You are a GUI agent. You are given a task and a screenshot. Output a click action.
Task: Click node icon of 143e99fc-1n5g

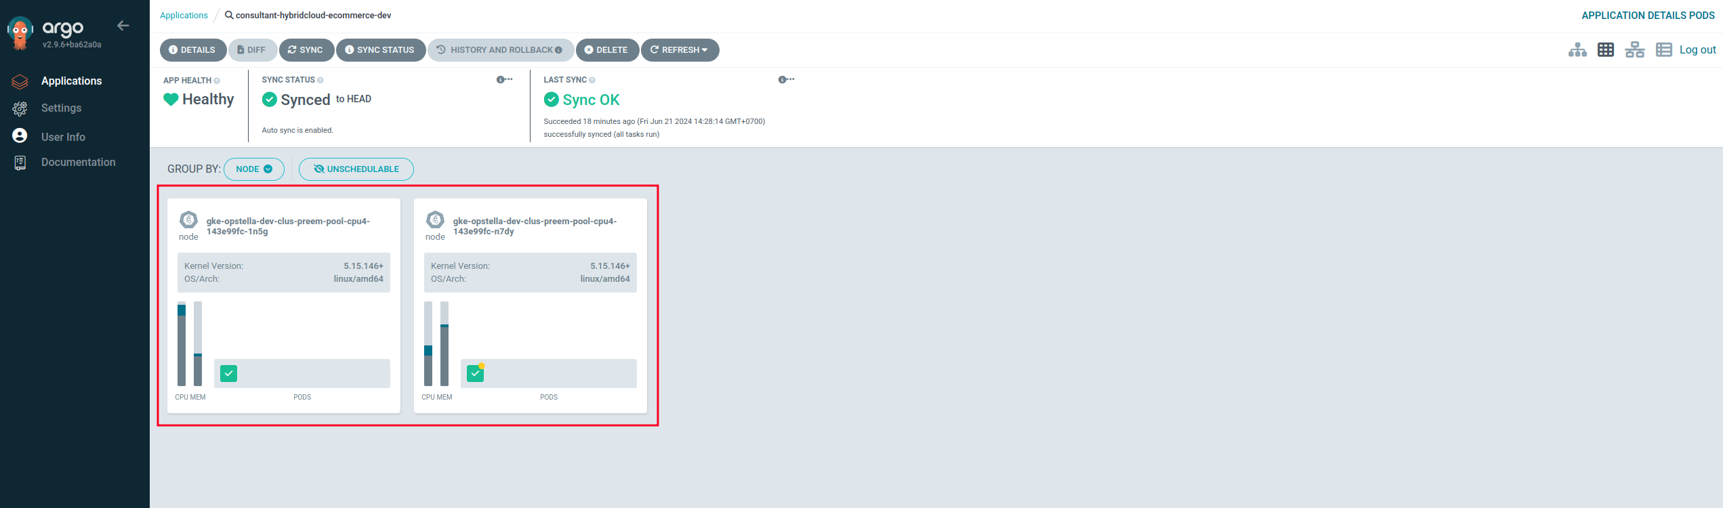coord(188,219)
